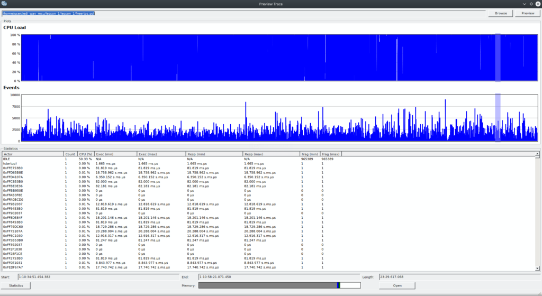Viewport: 542px width, 296px height.
Task: Open the trace with Open button
Action: click(397, 285)
